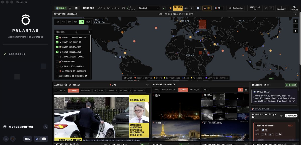Image resolution: width=301 pixels, height=145 pixels.
Task: Open Palantar settings gear icon
Action: pos(6,139)
